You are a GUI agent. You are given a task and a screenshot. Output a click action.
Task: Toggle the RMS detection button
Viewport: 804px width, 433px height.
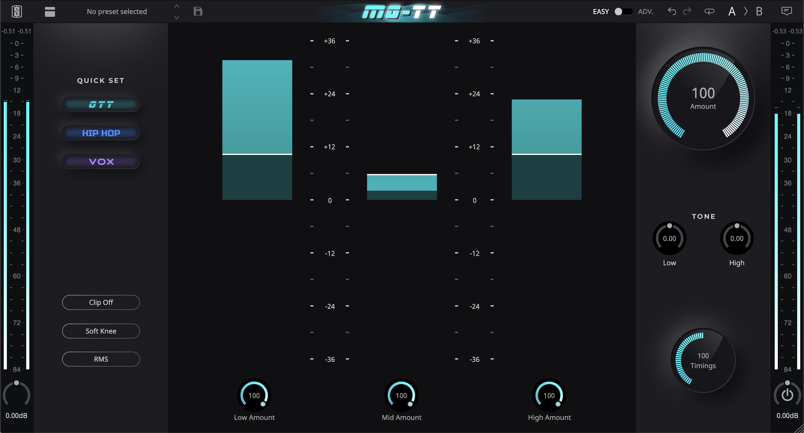click(101, 359)
